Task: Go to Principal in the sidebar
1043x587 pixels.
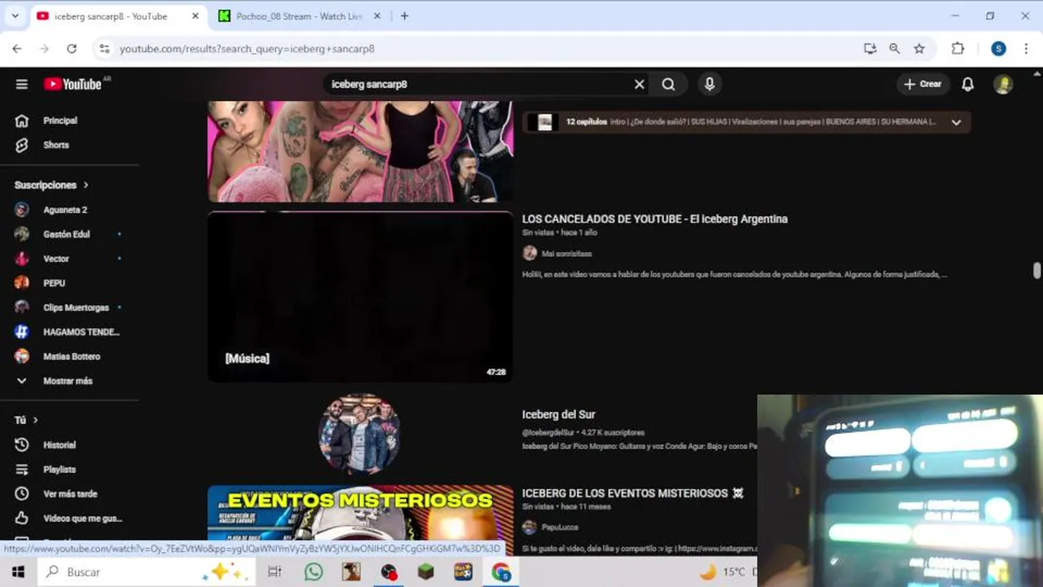Action: click(60, 121)
